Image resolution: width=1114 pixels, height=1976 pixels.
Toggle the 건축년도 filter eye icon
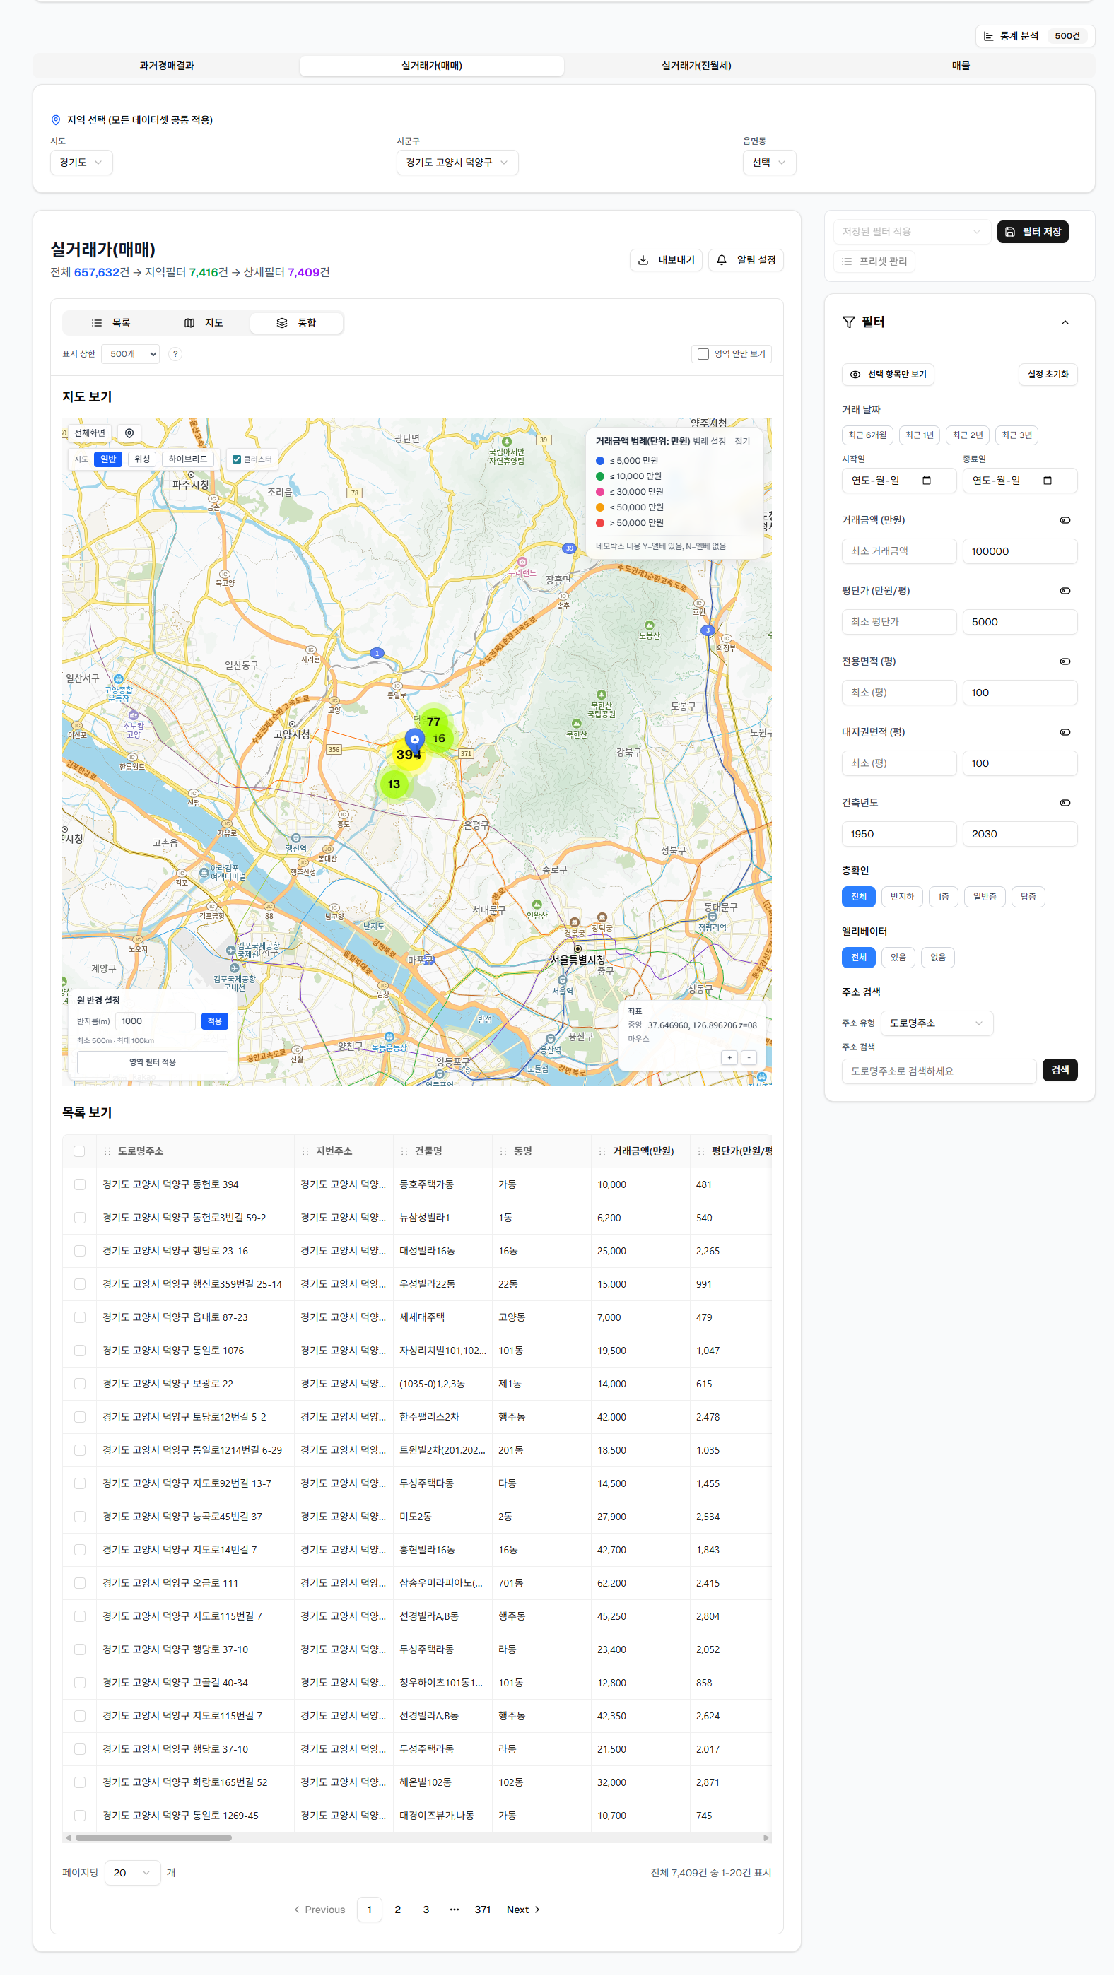pyautogui.click(x=1064, y=803)
